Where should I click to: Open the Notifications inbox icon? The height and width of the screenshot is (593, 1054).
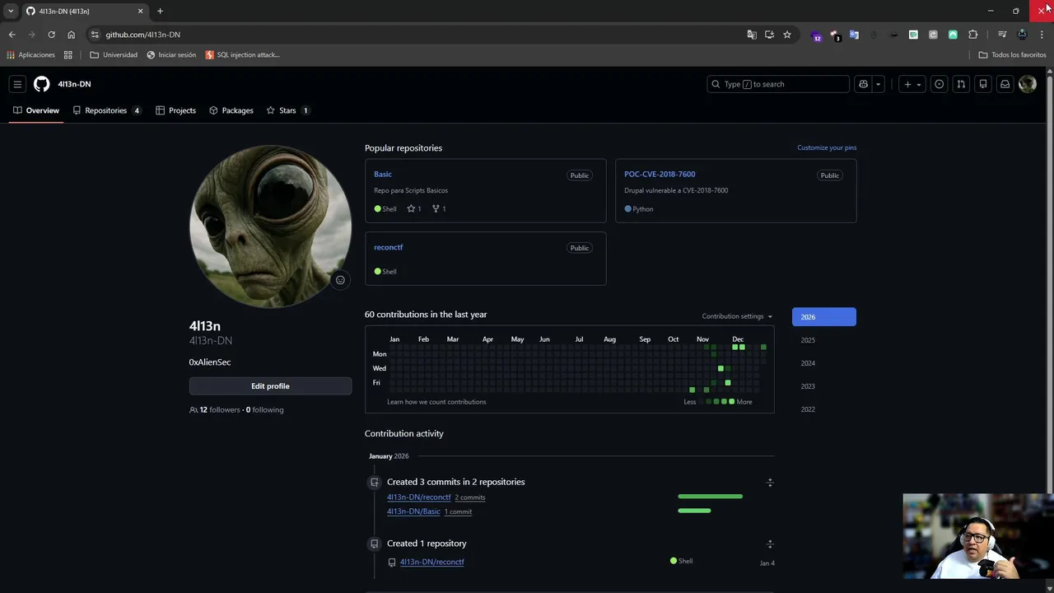[x=1005, y=84]
